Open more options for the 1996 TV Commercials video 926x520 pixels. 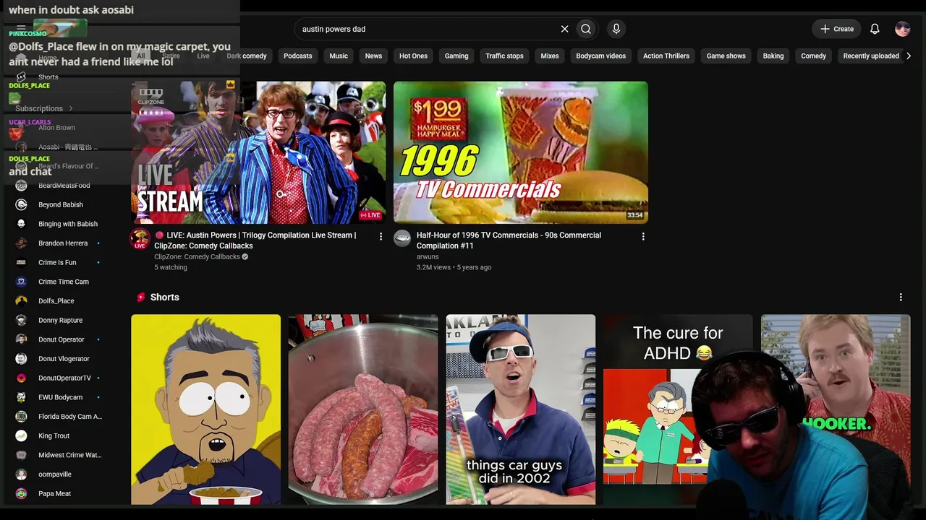pos(643,236)
